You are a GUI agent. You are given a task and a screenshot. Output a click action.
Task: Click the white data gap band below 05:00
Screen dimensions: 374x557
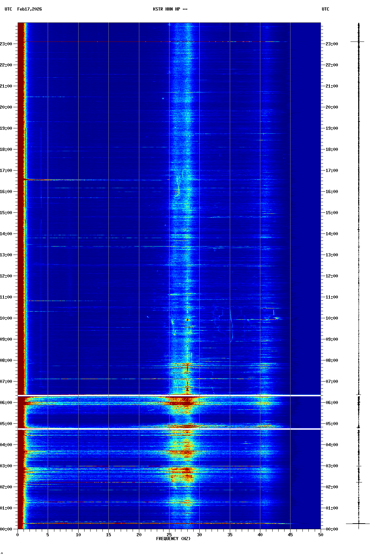tap(169, 429)
